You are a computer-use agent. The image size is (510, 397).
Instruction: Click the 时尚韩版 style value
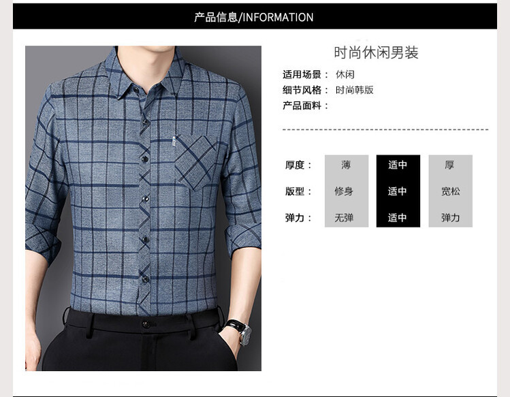pyautogui.click(x=355, y=90)
